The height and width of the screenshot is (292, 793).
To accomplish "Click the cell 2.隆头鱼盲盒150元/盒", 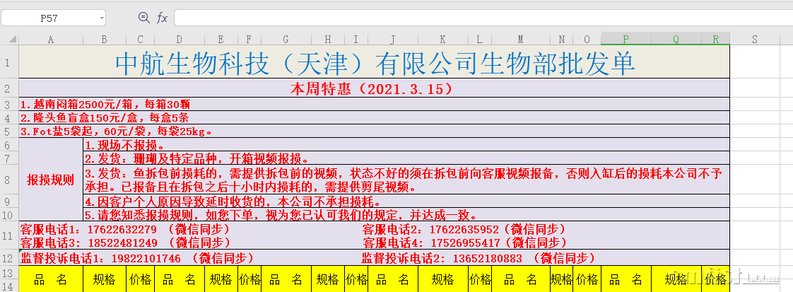I will click(x=375, y=118).
